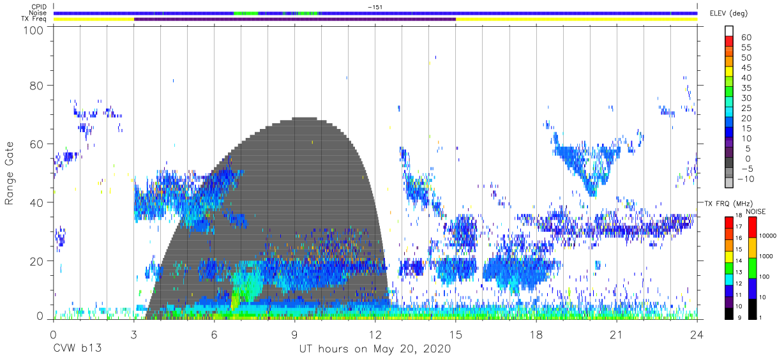784x362 pixels.
Task: Click the red top segment of the TX FRQ colorbar
Action: pyautogui.click(x=729, y=222)
